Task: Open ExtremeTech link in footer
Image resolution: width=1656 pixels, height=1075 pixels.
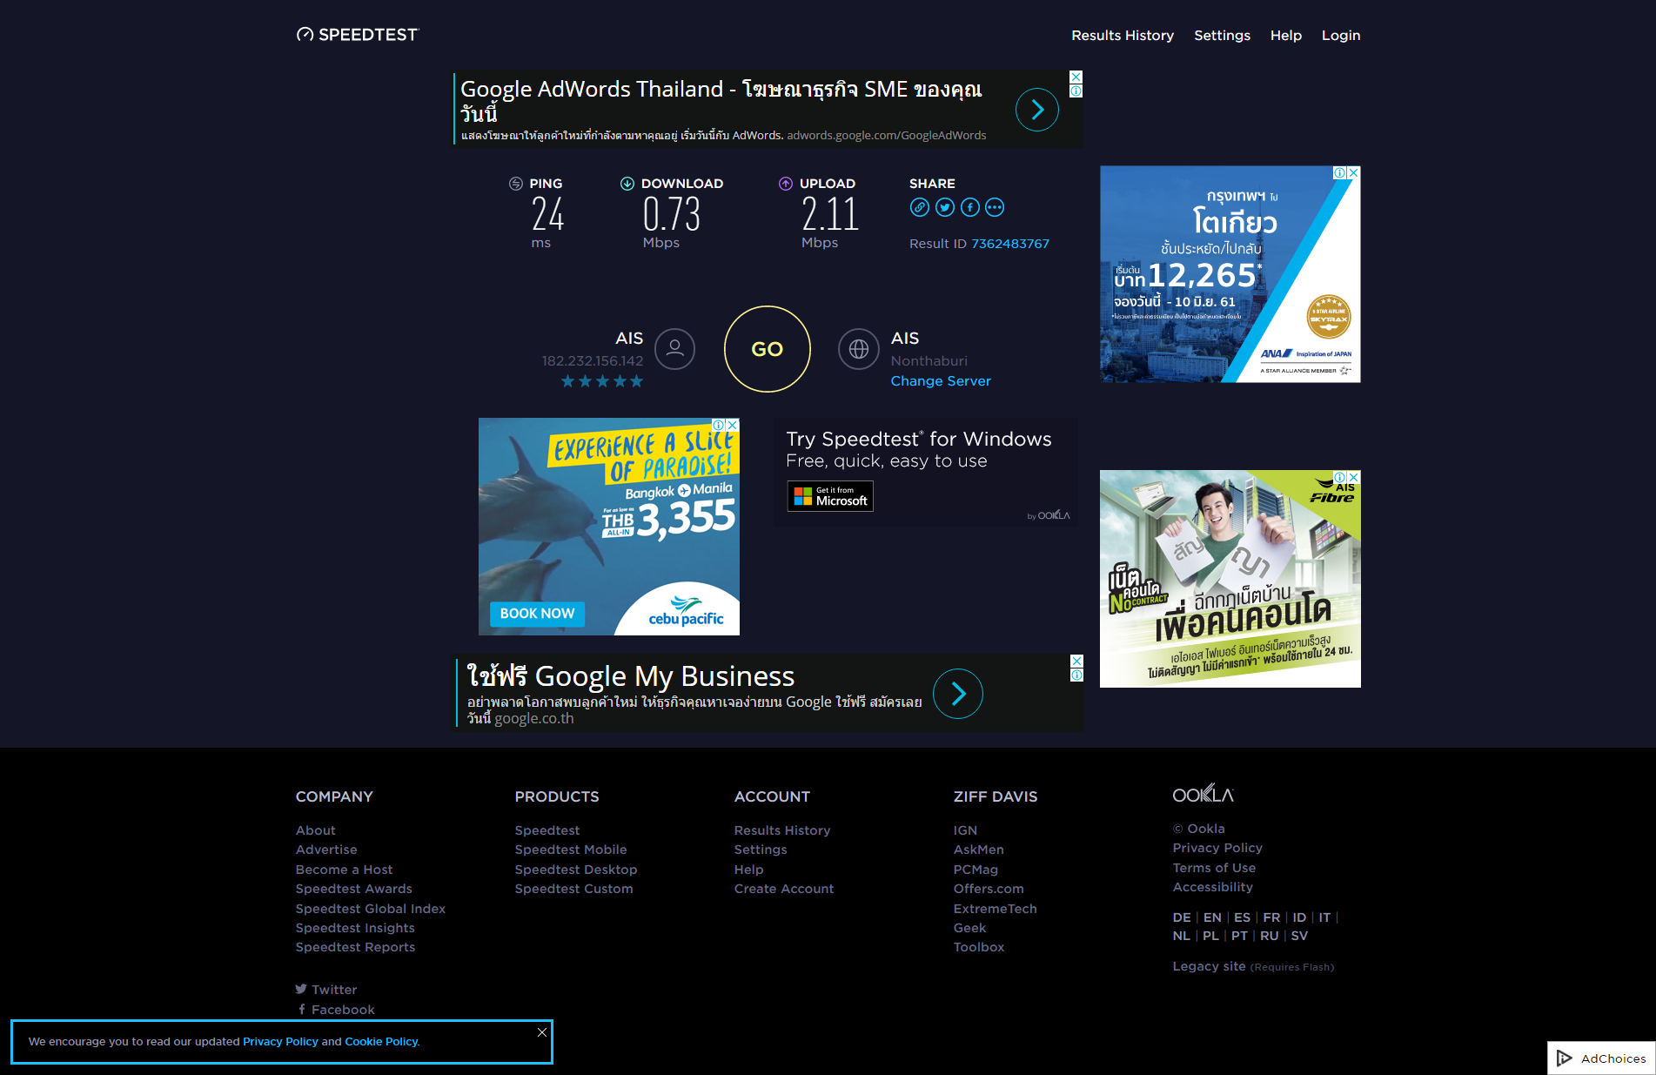Action: pos(995,909)
